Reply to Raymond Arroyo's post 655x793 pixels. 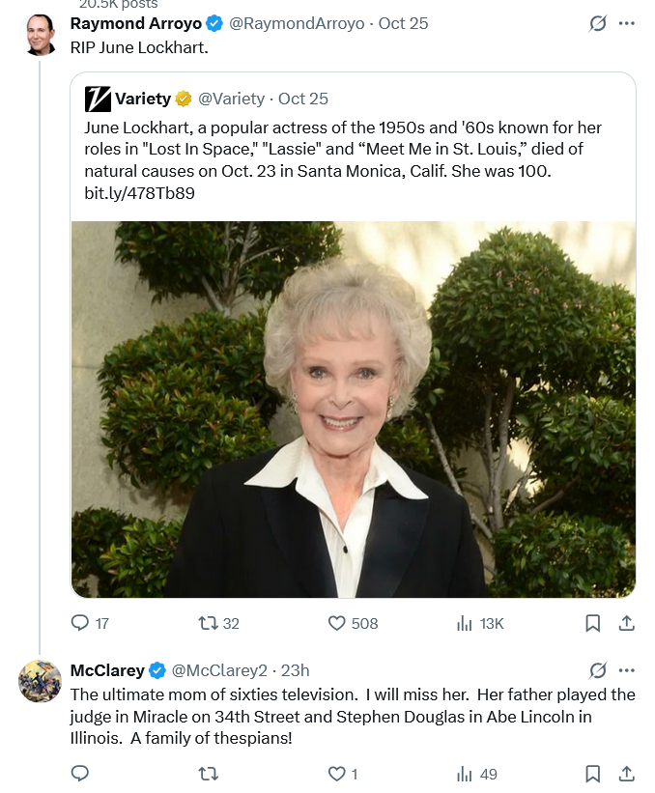[x=81, y=623]
